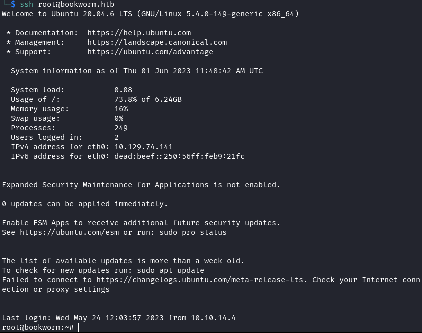Click the root@bookworm prompt cursor
This screenshot has height=333, width=422.
point(79,327)
